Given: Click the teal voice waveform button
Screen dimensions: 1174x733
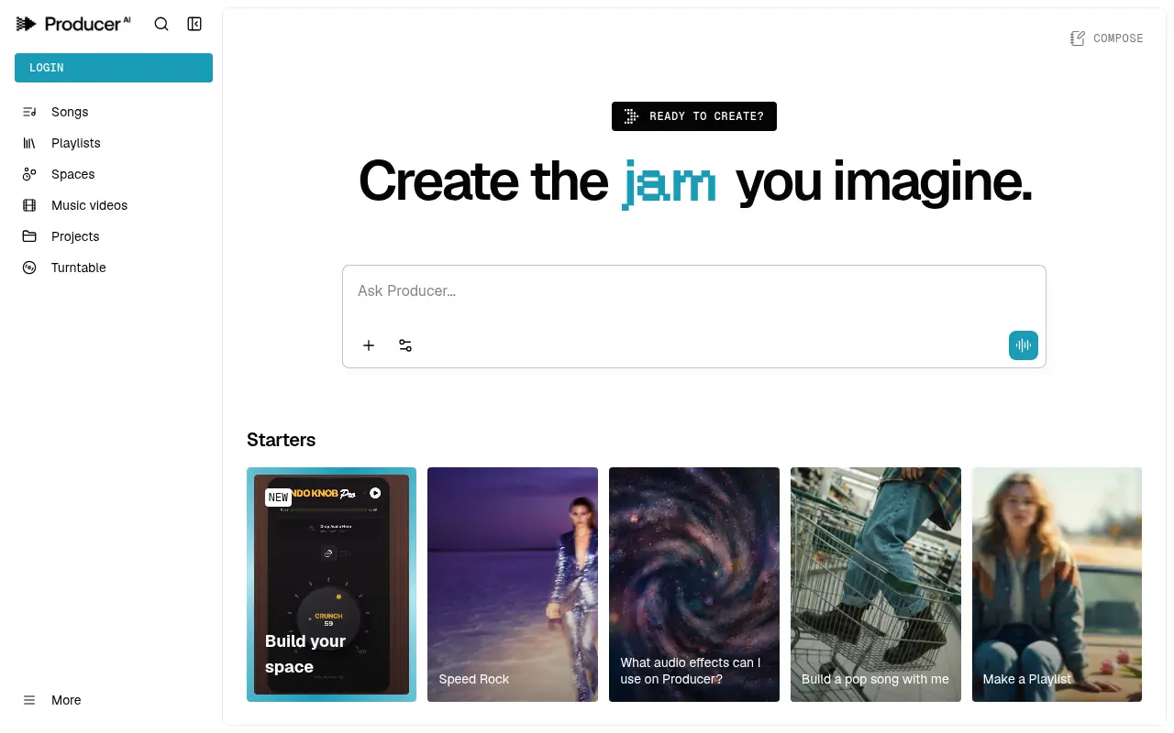Looking at the screenshot, I should 1024,345.
